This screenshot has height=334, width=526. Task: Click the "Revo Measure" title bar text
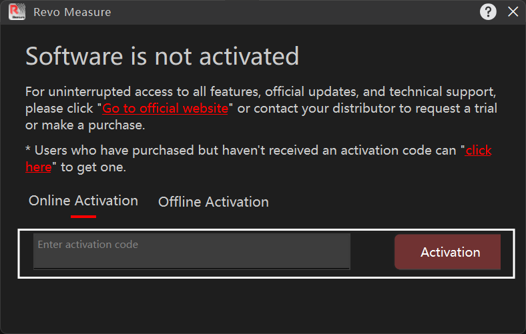pos(72,12)
